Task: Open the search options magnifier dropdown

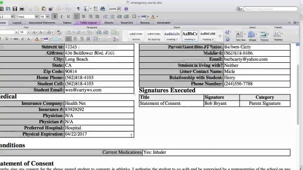Action: pos(240,9)
